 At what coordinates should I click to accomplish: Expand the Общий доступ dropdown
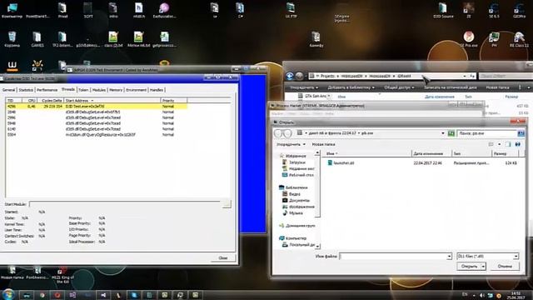(399, 87)
